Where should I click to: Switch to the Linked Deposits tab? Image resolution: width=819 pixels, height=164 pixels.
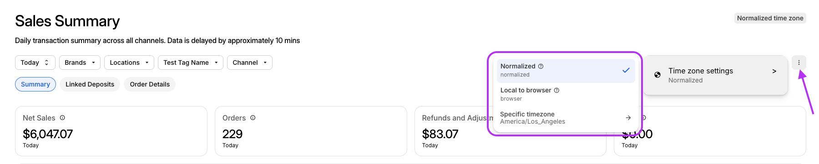point(90,84)
